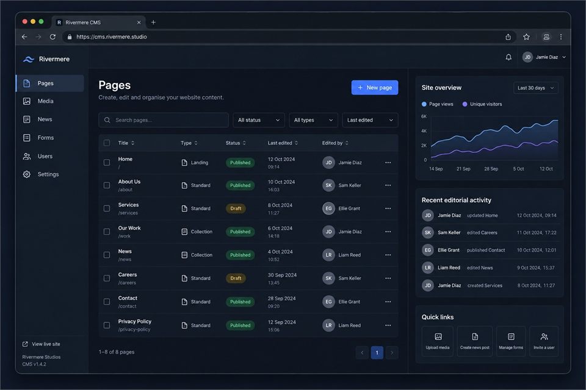Image resolution: width=586 pixels, height=390 pixels.
Task: Check the Careers row checkbox
Action: (107, 278)
